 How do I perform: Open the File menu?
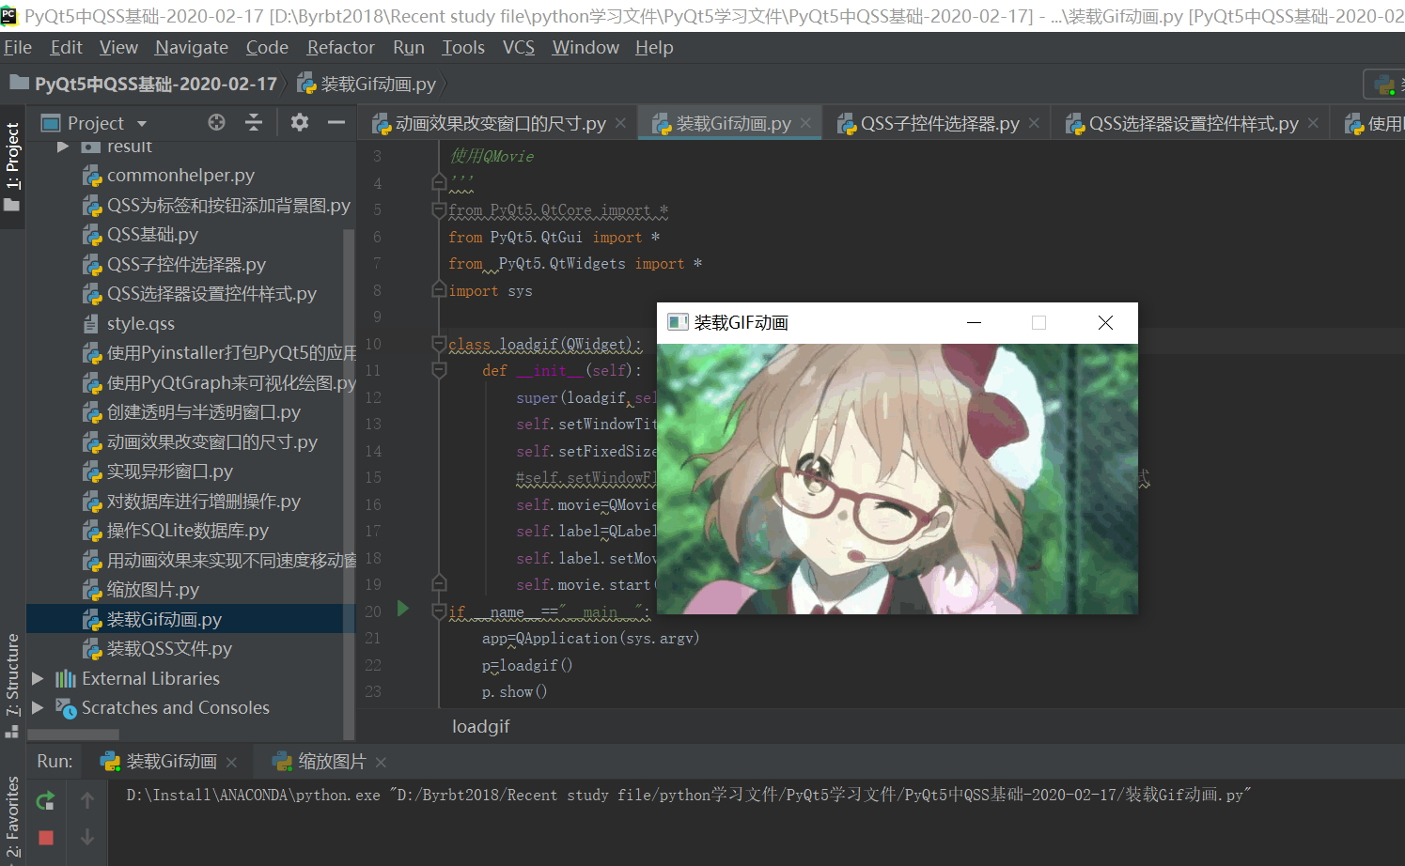18,47
